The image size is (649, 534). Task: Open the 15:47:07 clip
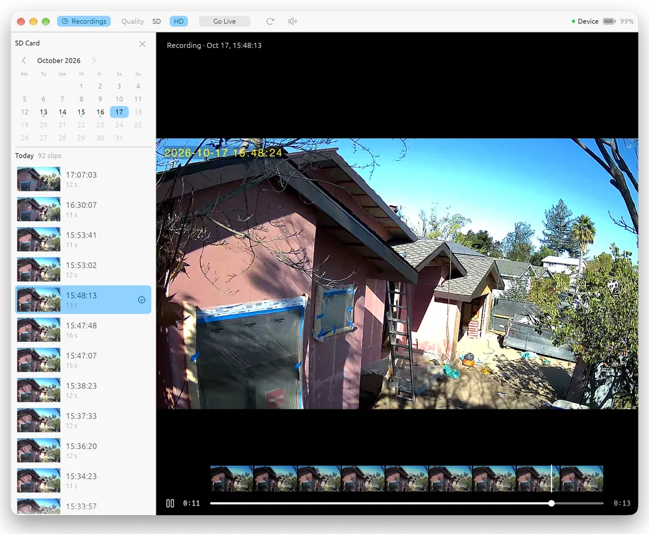coord(83,359)
